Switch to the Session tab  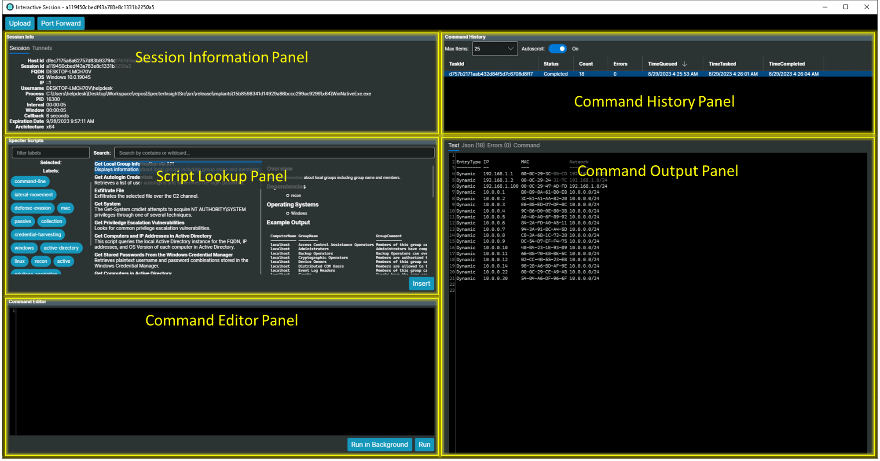[x=19, y=48]
